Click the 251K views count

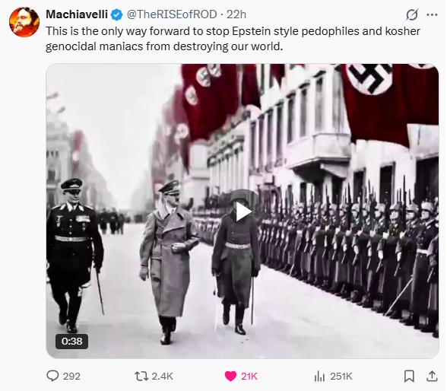[341, 377]
